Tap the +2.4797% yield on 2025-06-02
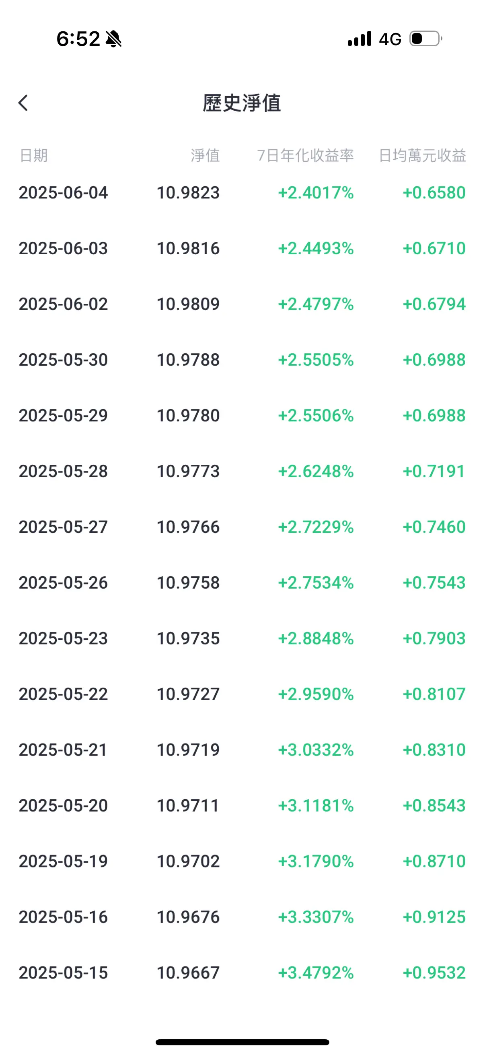This screenshot has width=485, height=1055. tap(316, 304)
